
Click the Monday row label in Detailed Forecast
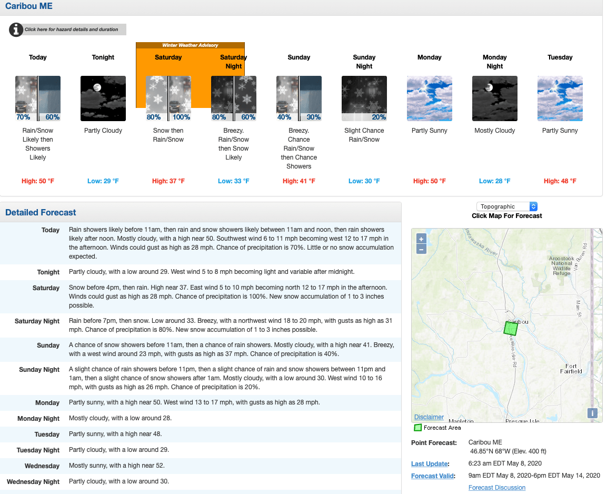click(x=47, y=403)
